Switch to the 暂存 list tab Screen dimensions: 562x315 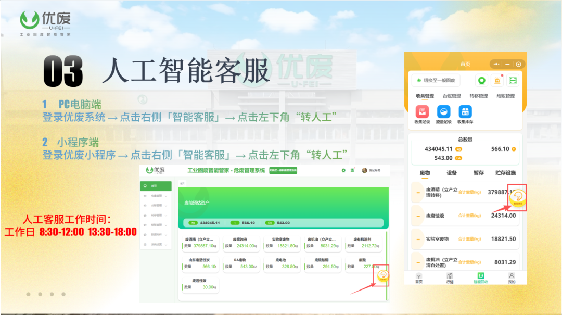(x=479, y=173)
